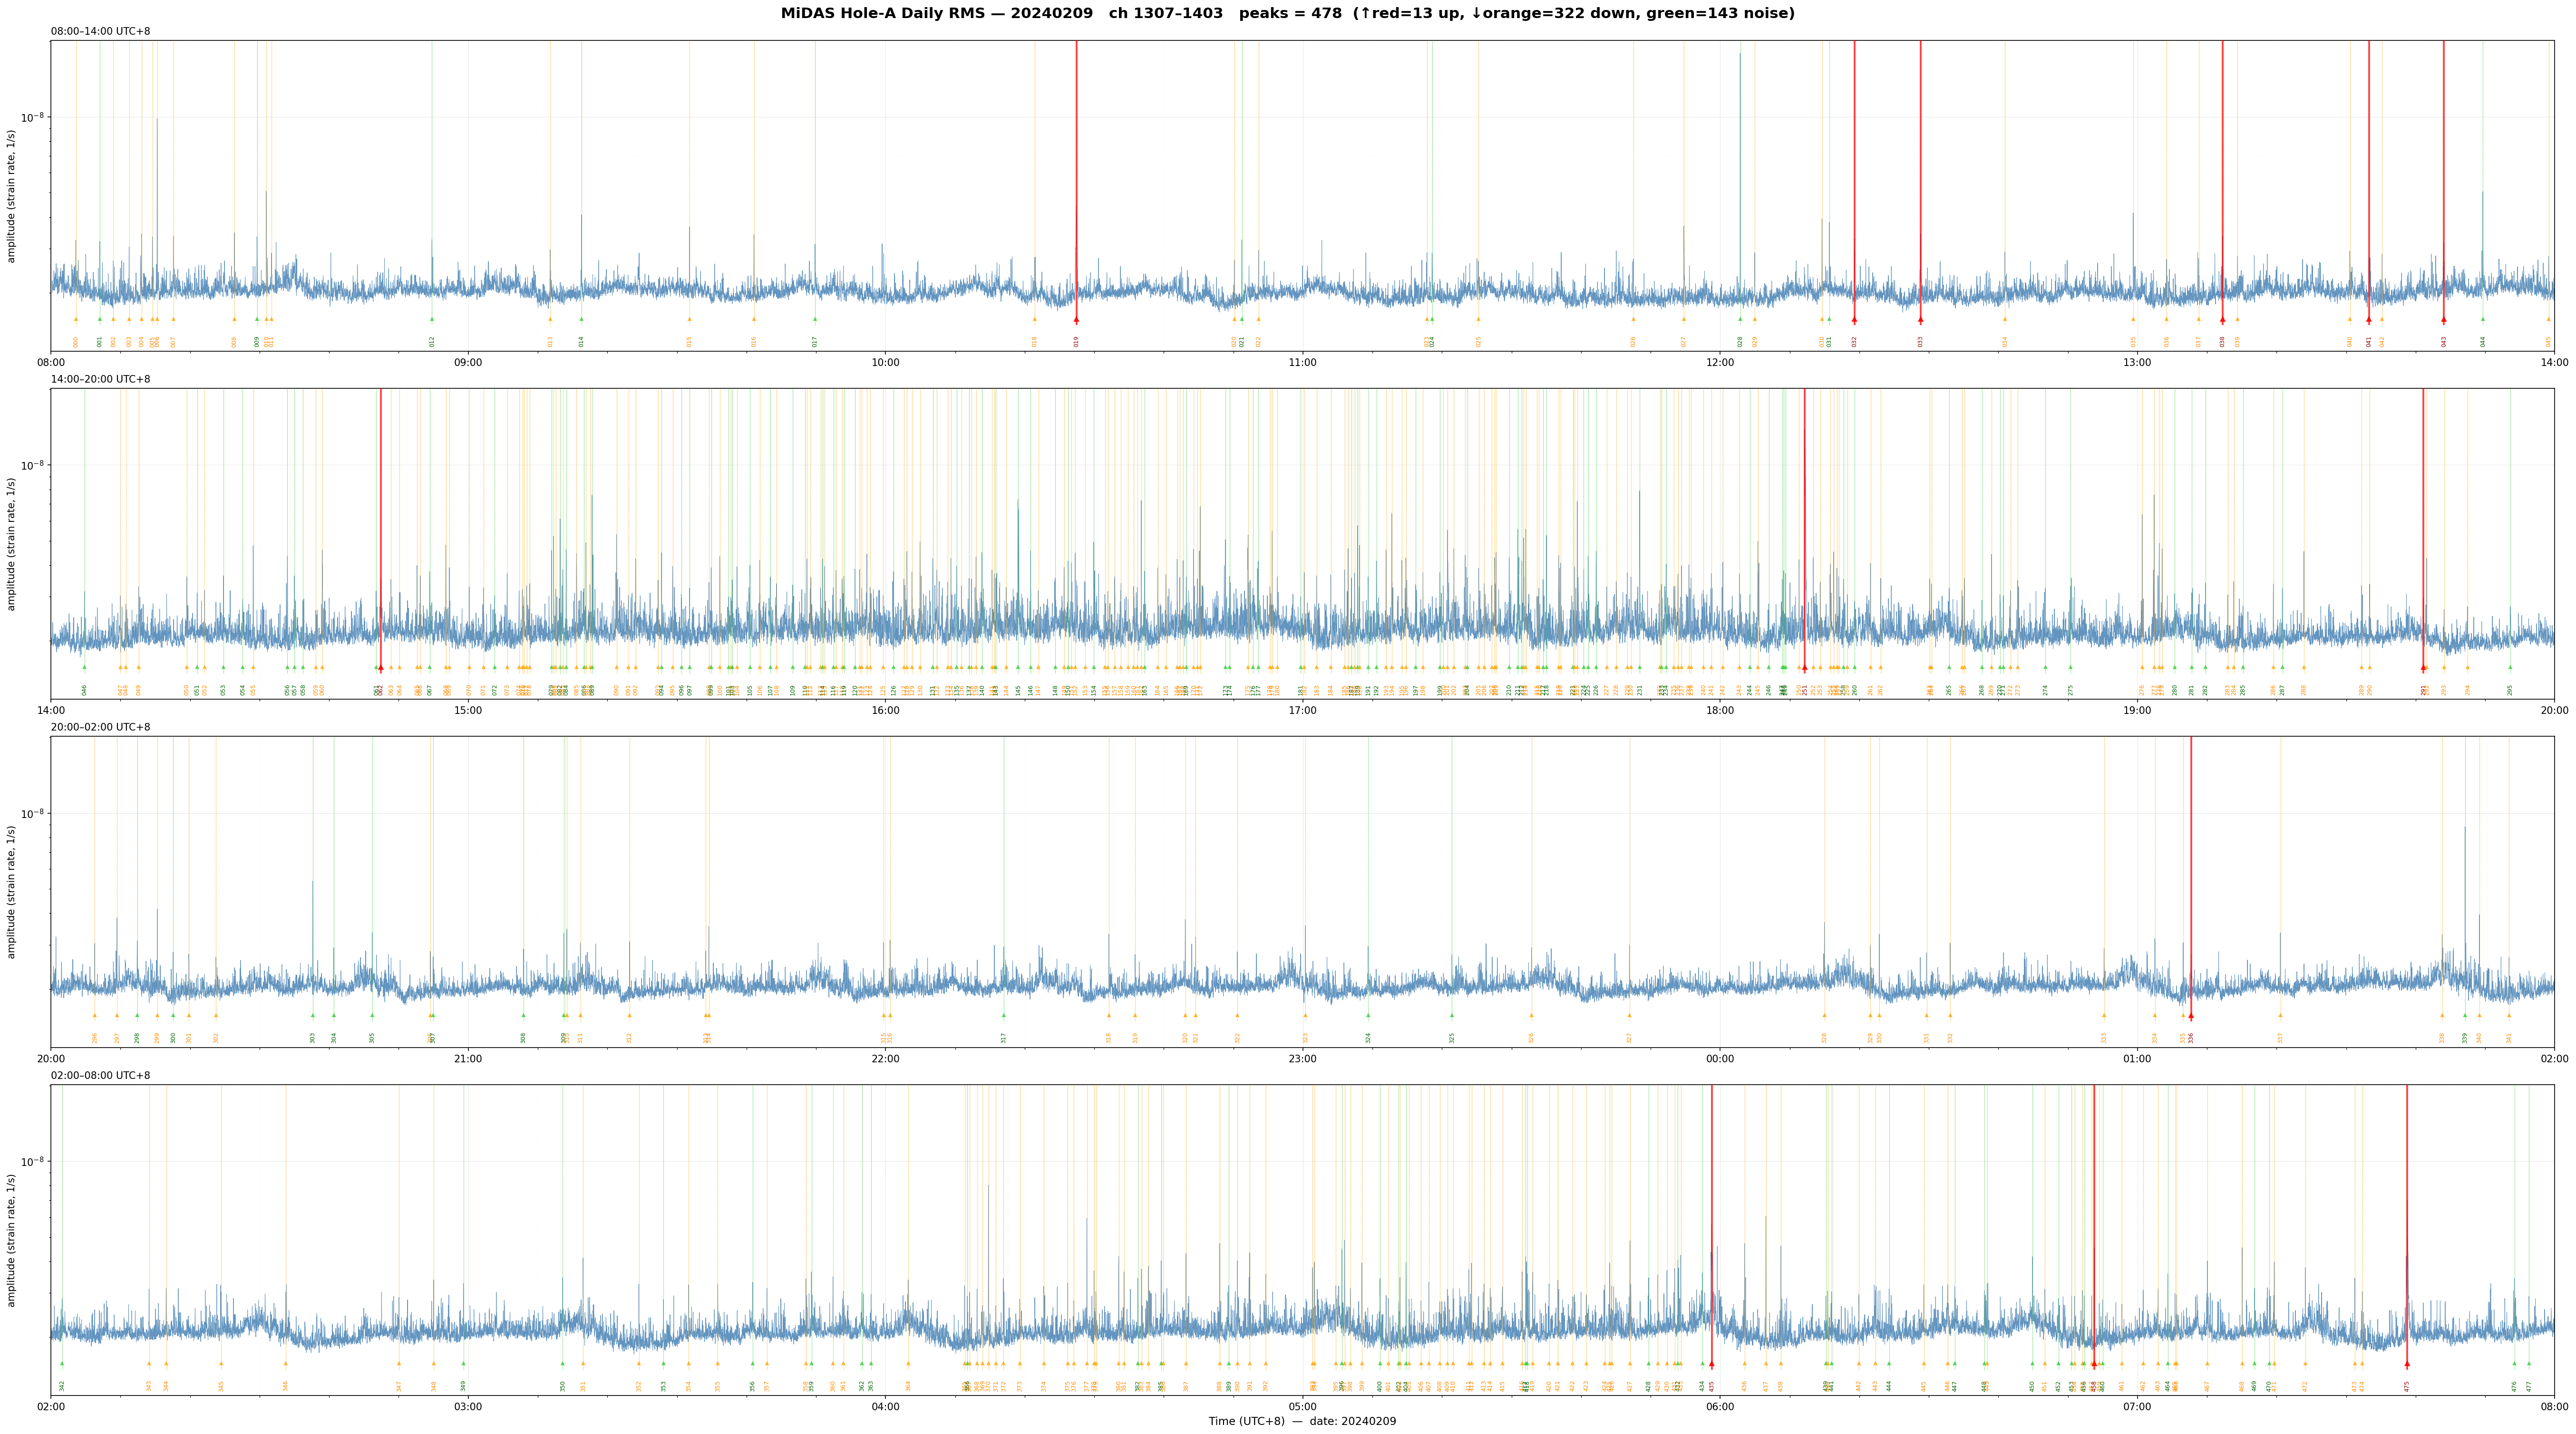Click the red up-arrow marker above peak 475
The height and width of the screenshot is (1434, 2576).
click(x=2407, y=1364)
